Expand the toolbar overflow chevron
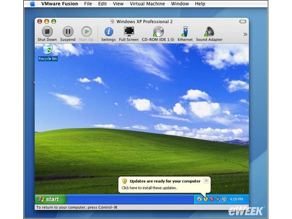Image resolution: width=292 pixels, height=219 pixels. click(x=245, y=34)
